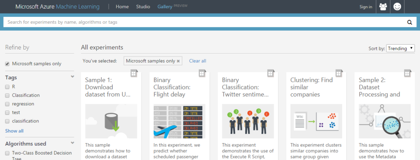Image resolution: width=420 pixels, height=160 pixels.
Task: Open the Sort by Trending dropdown
Action: [400, 48]
